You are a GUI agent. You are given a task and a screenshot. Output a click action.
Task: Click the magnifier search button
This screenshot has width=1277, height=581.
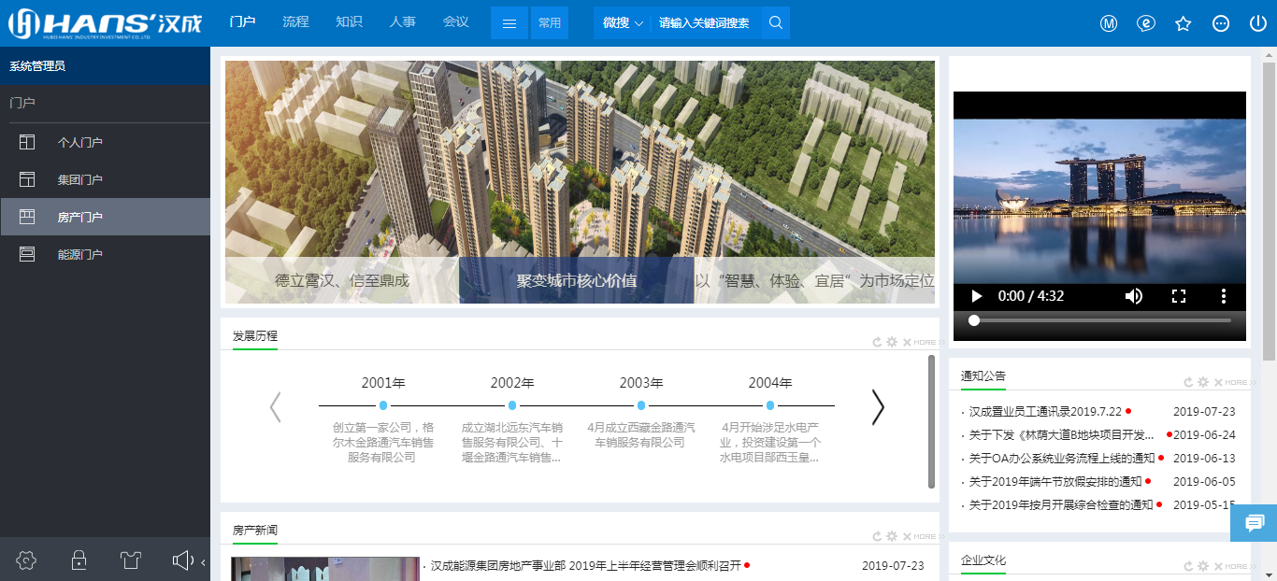[776, 23]
